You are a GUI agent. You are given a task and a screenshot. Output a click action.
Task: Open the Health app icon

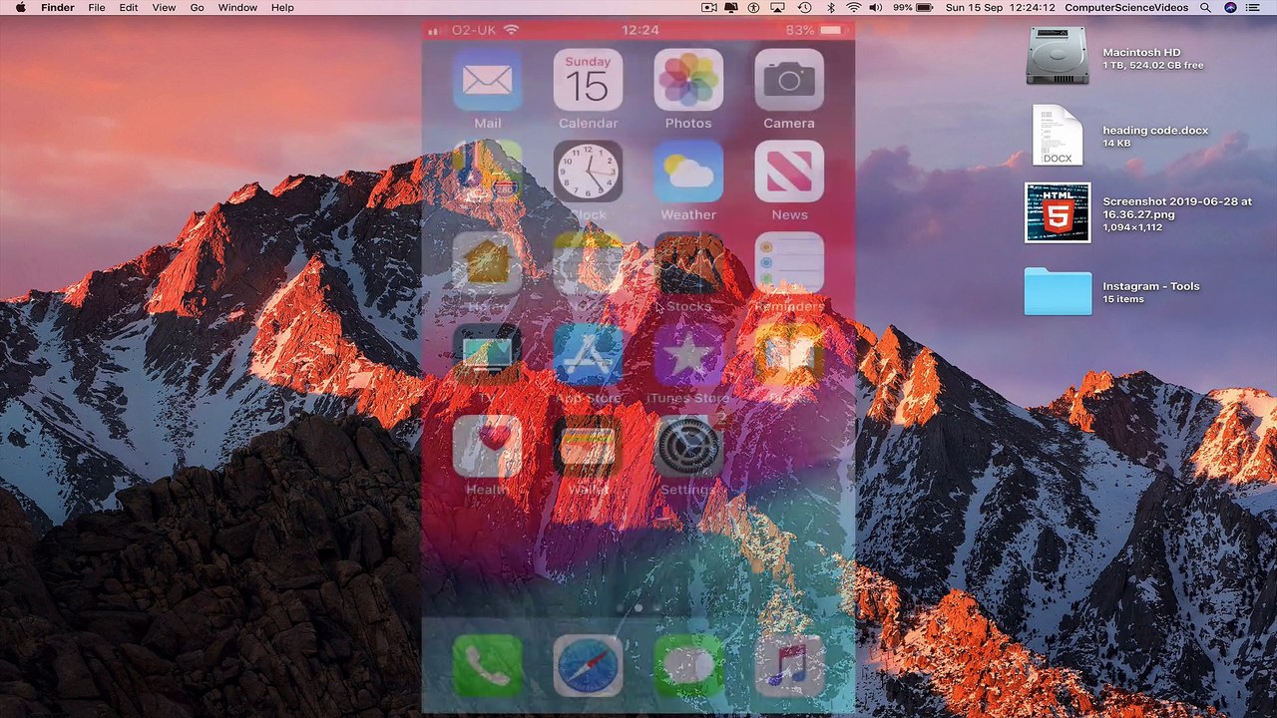point(487,447)
